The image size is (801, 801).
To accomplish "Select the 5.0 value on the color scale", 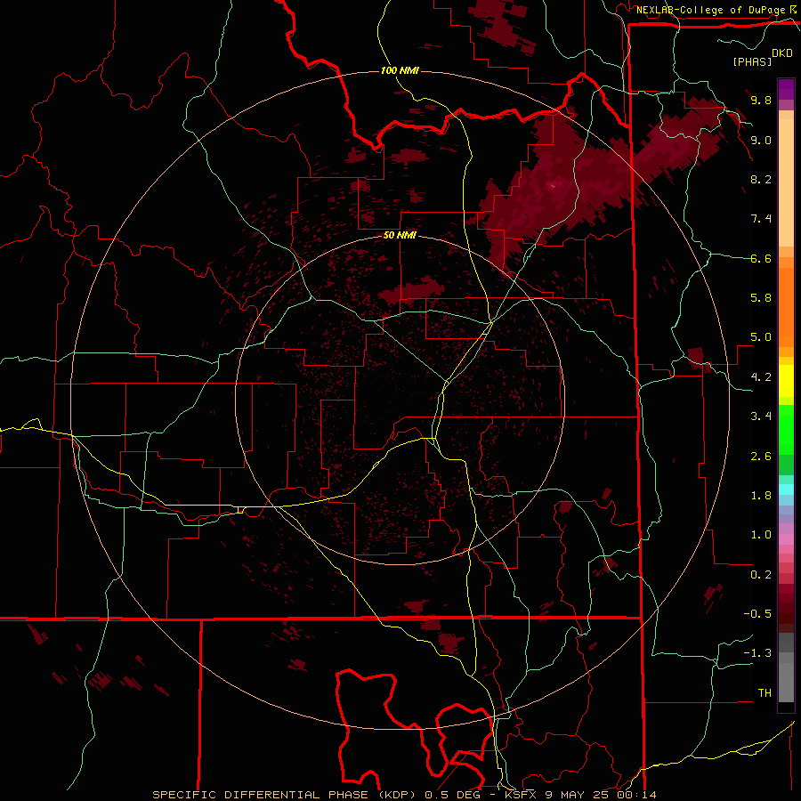I will point(761,337).
